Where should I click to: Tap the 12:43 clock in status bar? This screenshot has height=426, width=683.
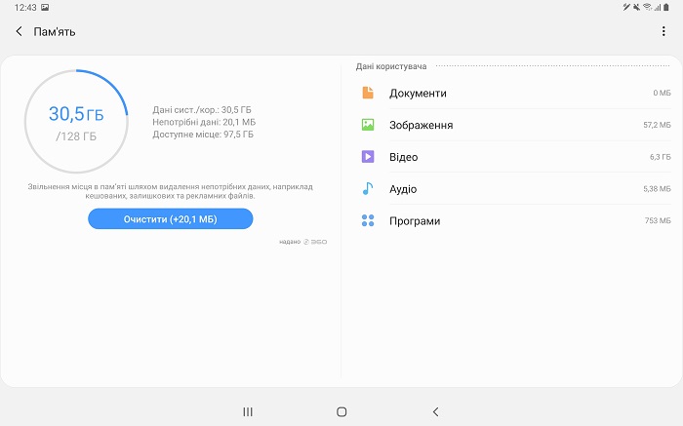point(25,8)
